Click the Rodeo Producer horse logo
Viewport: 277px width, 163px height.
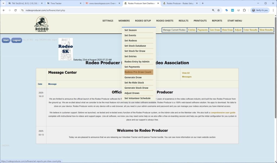click(x=41, y=24)
